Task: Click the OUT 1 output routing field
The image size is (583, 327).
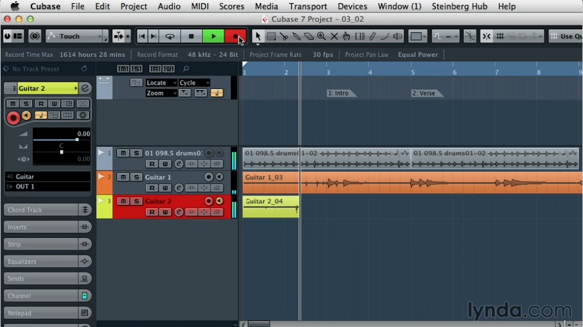Action: click(x=48, y=186)
